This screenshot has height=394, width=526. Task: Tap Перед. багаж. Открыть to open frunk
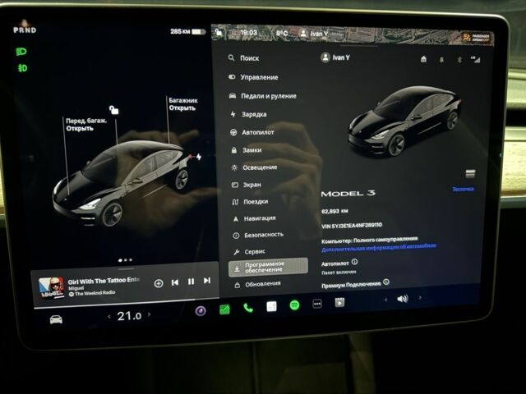point(85,124)
